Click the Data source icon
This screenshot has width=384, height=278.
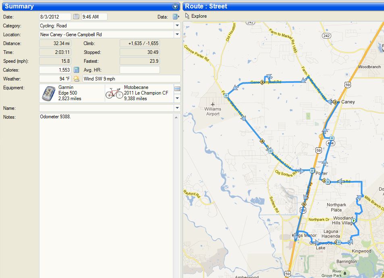click(175, 16)
